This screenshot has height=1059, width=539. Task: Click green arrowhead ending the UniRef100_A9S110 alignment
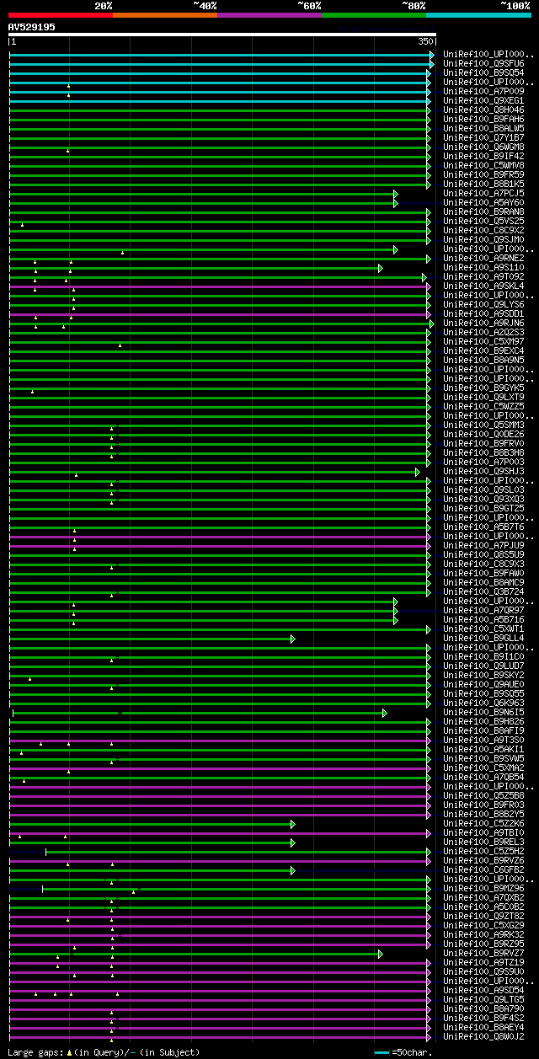tap(381, 268)
